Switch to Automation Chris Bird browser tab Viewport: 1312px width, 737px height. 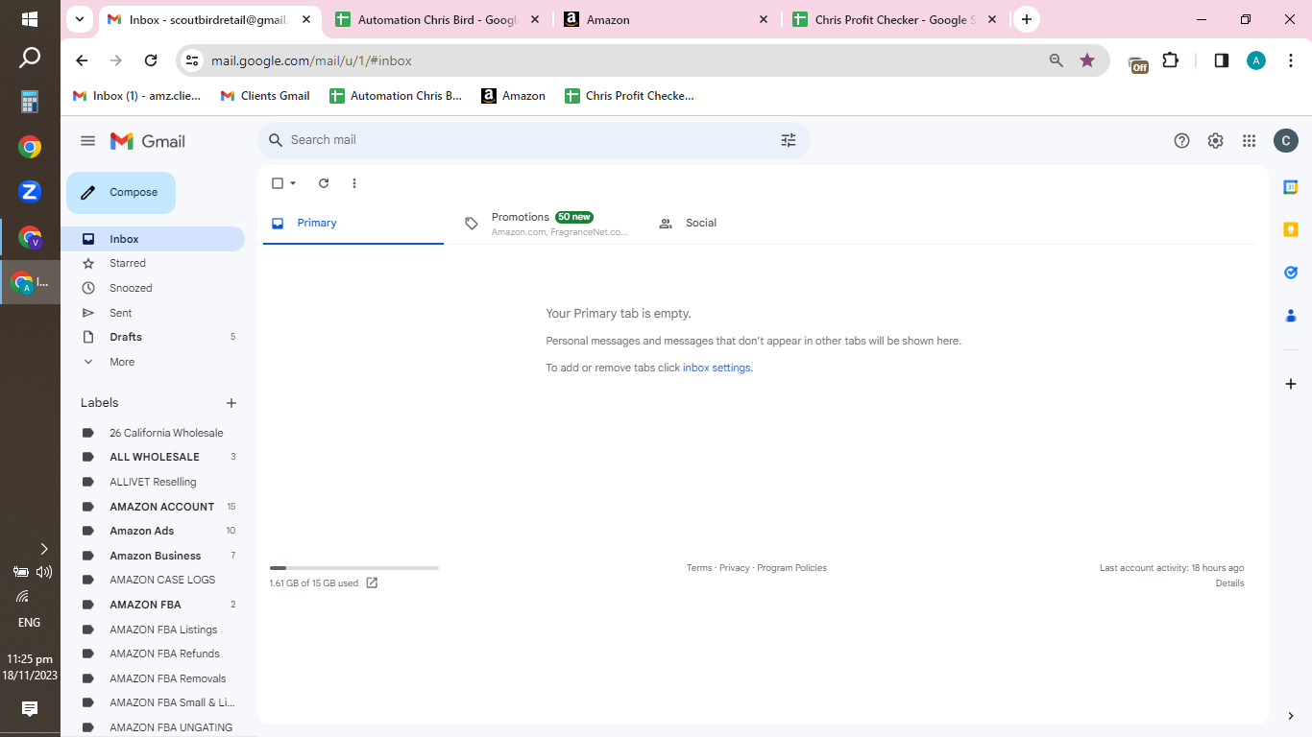click(438, 19)
